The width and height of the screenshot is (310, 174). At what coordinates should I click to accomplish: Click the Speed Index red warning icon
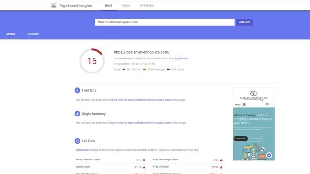[144, 167]
